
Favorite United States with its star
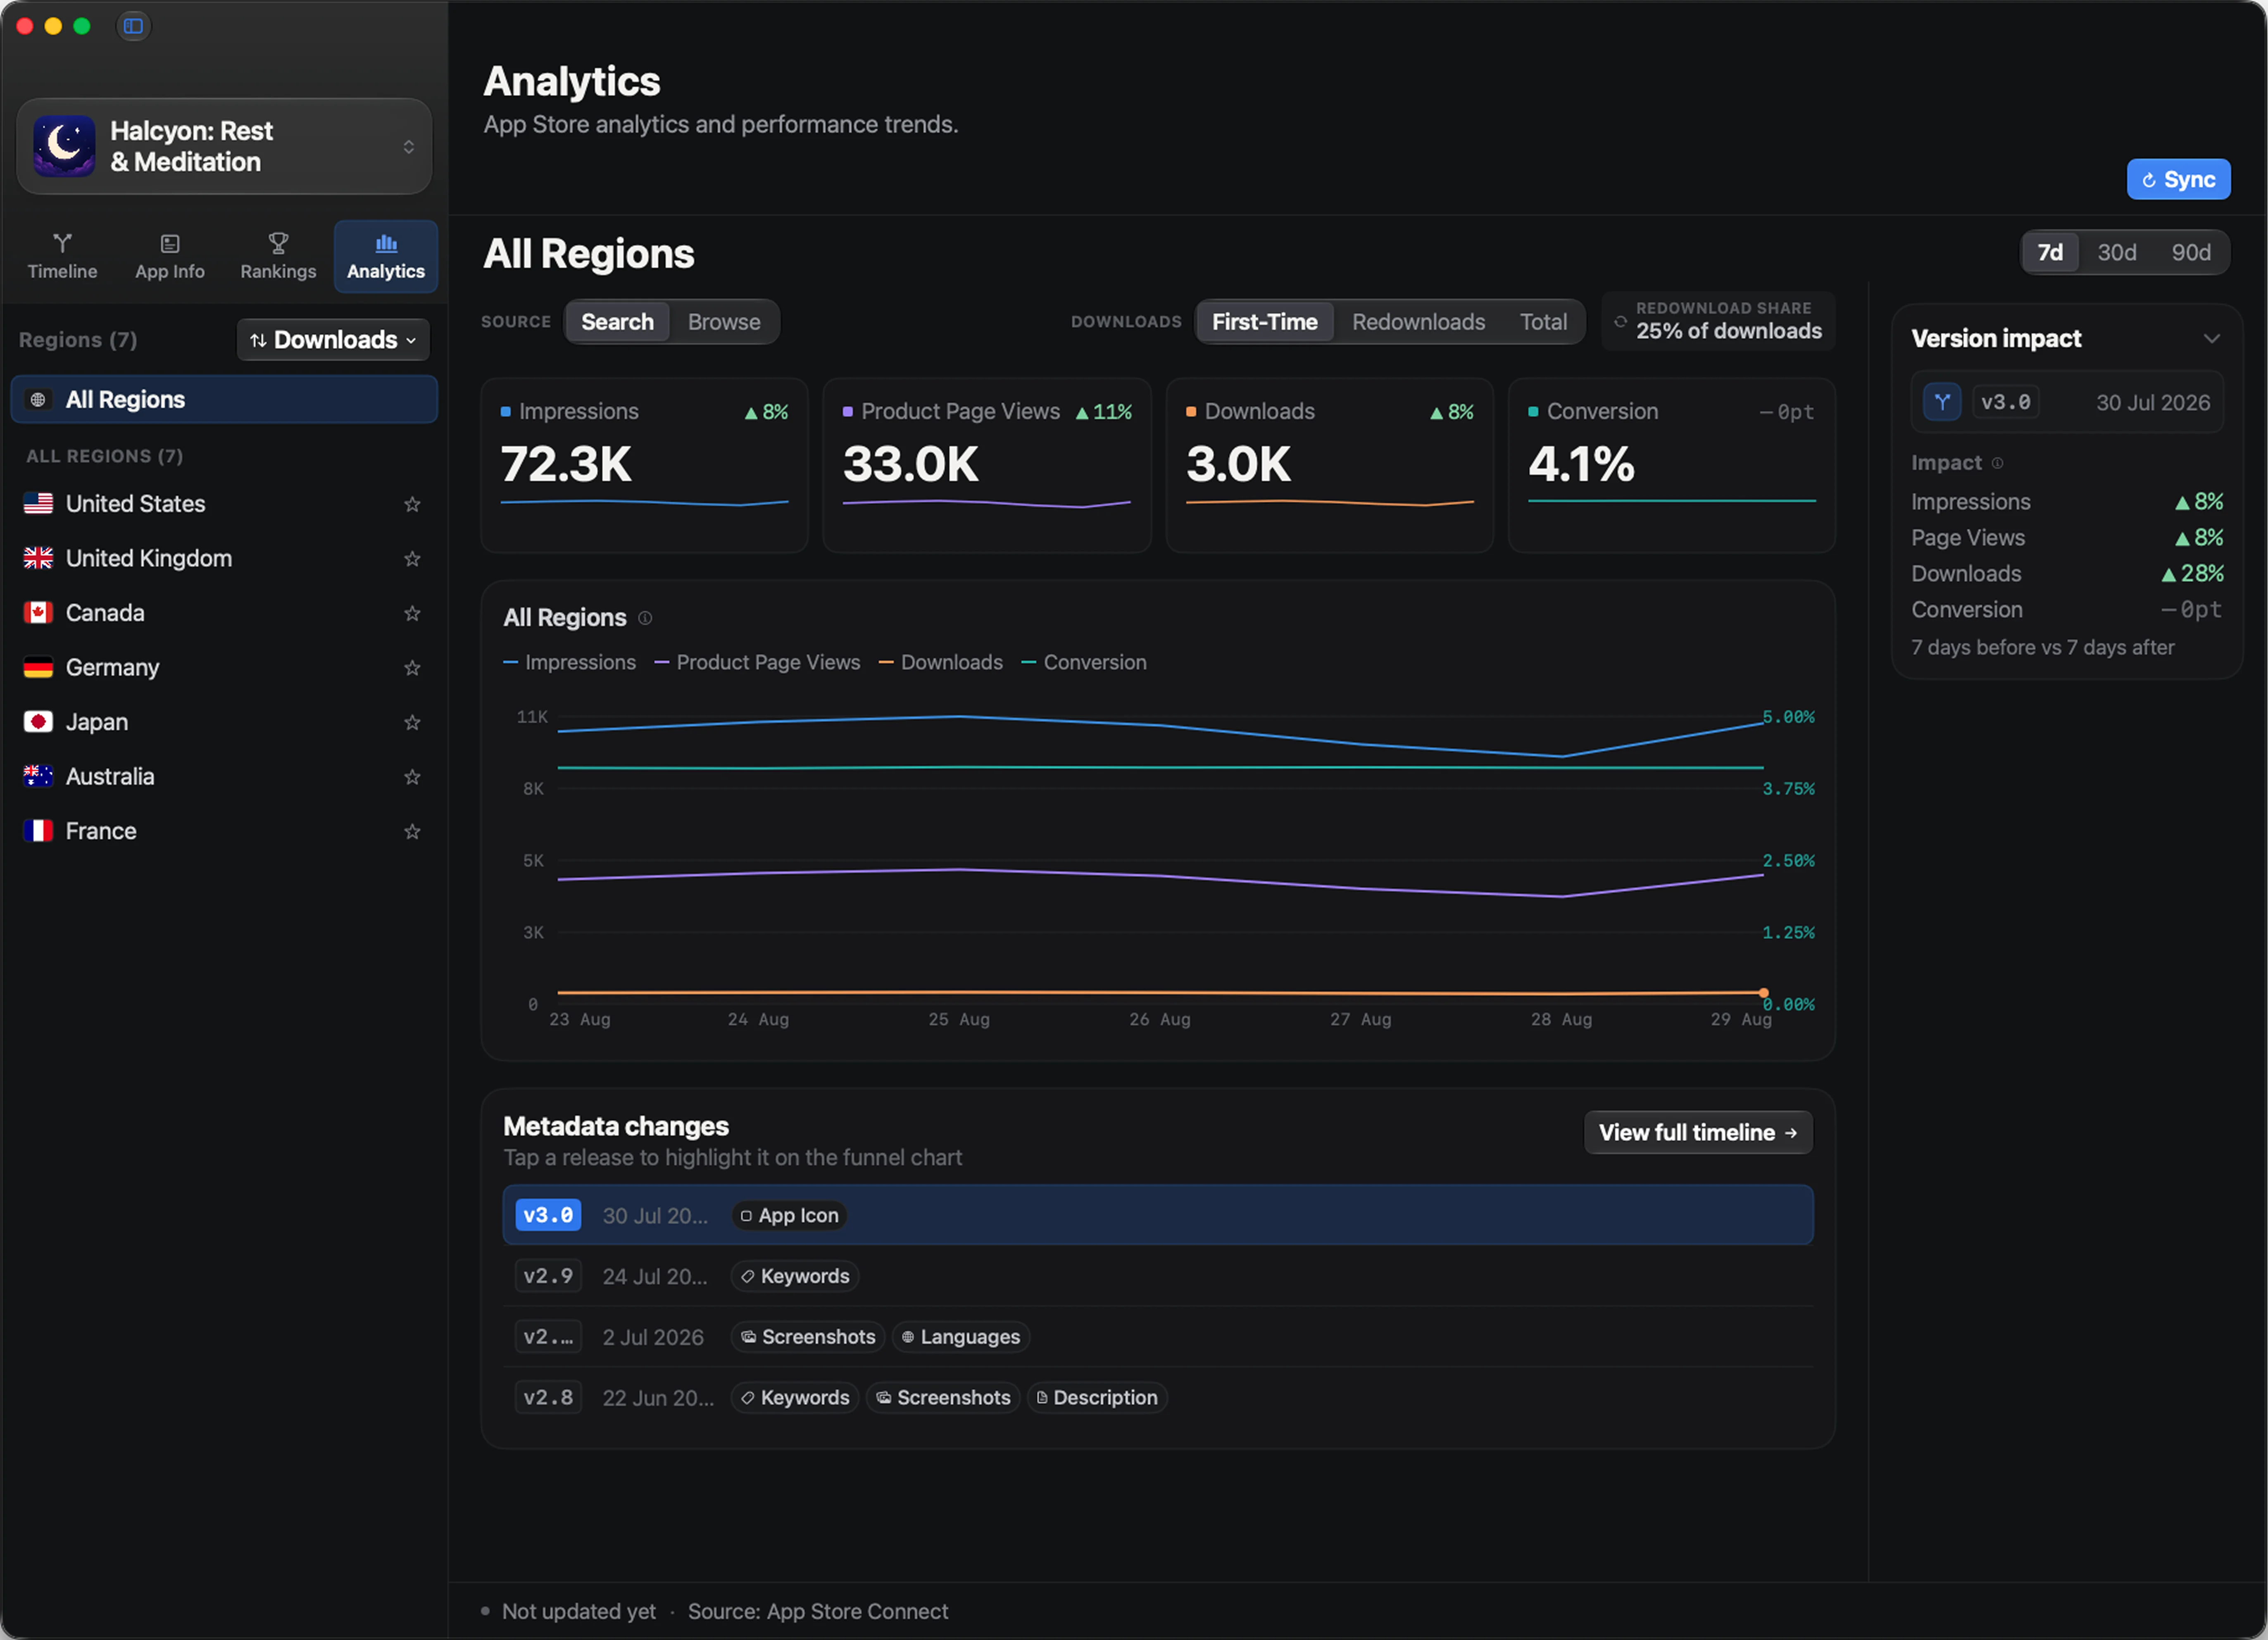(412, 504)
